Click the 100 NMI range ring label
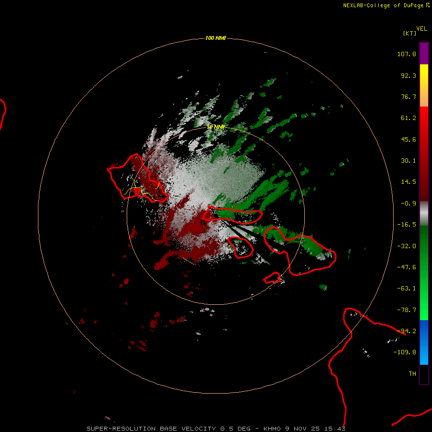 [216, 38]
